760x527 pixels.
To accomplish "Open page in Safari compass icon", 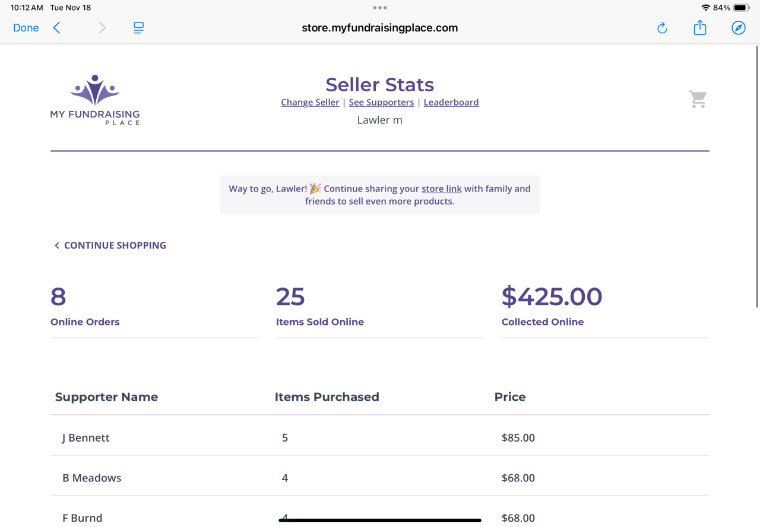I will pos(738,28).
